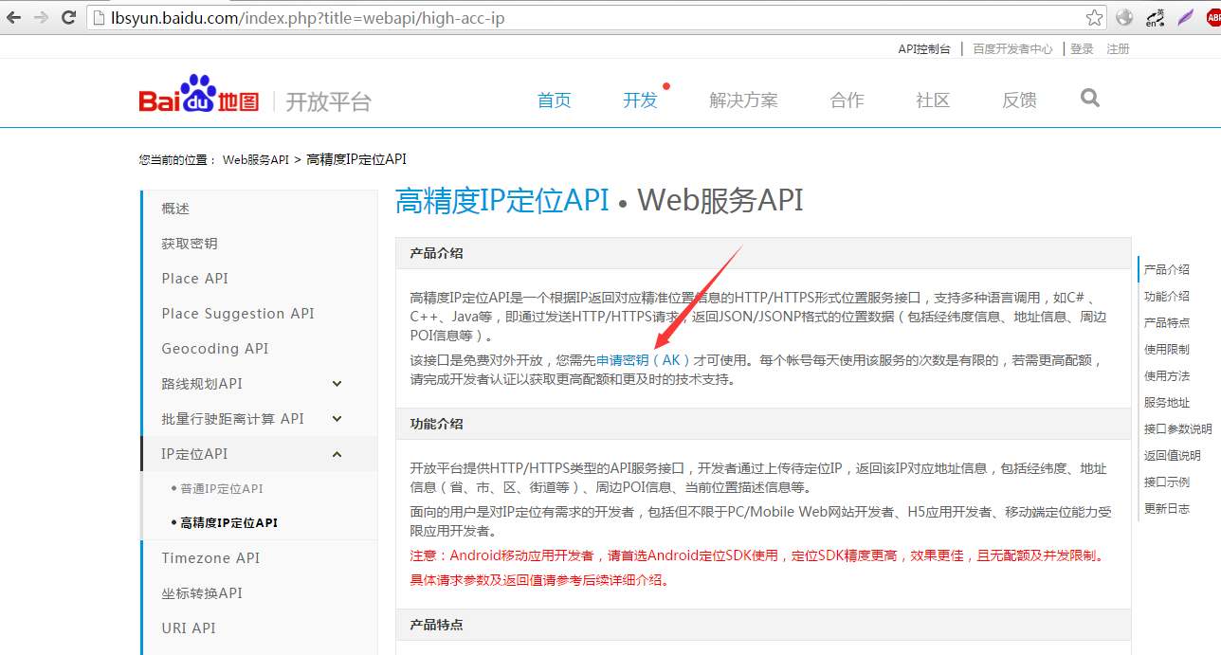Viewport: 1221px width, 655px height.
Task: Click the AK link in parentheses
Action: coord(670,360)
